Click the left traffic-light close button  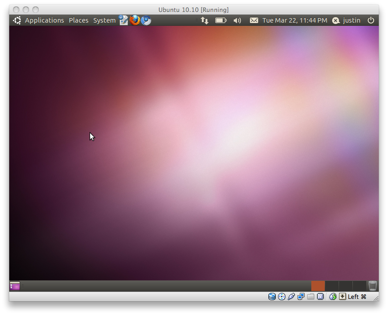click(16, 10)
